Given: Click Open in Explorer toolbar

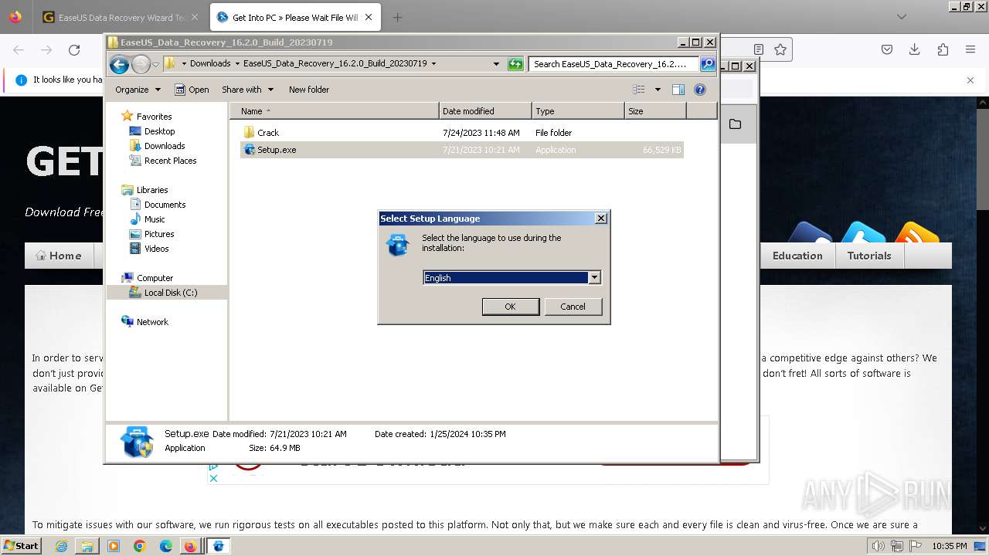Looking at the screenshot, I should pyautogui.click(x=192, y=90).
